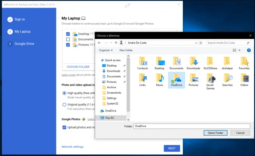Image resolution: width=255 pixels, height=156 pixels.
Task: Select the Favorites folder
Action: (244, 63)
